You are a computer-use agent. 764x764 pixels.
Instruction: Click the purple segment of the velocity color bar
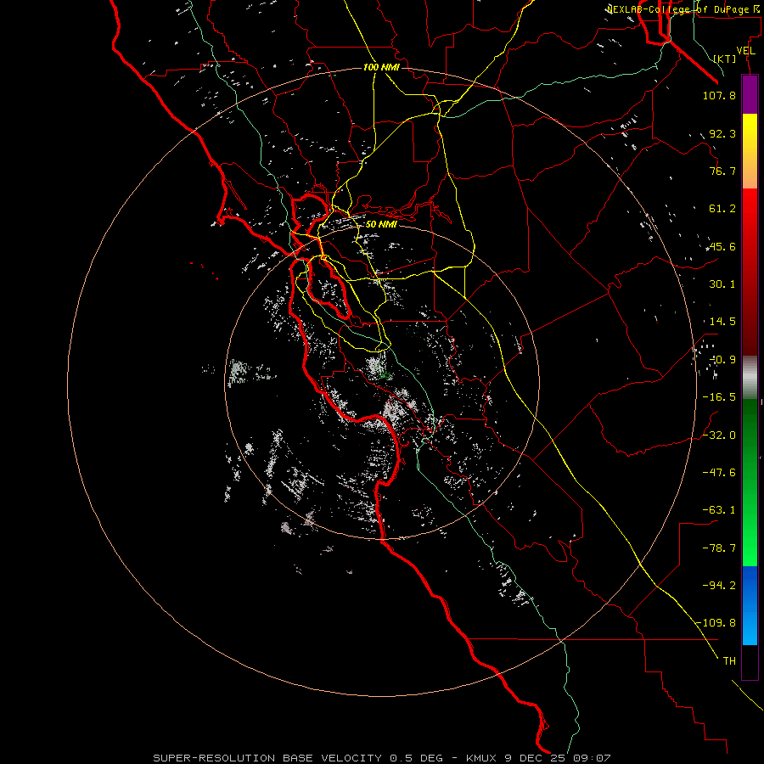pos(750,94)
